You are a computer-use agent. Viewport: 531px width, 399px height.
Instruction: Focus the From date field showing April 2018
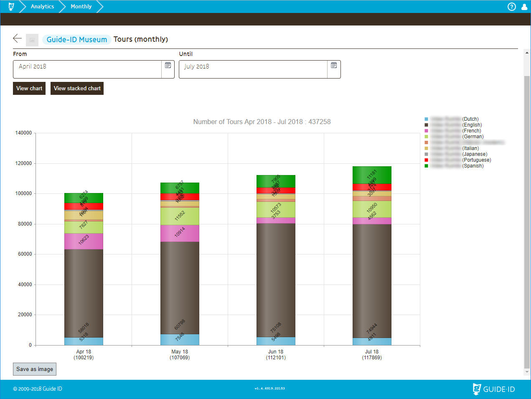[x=87, y=69]
